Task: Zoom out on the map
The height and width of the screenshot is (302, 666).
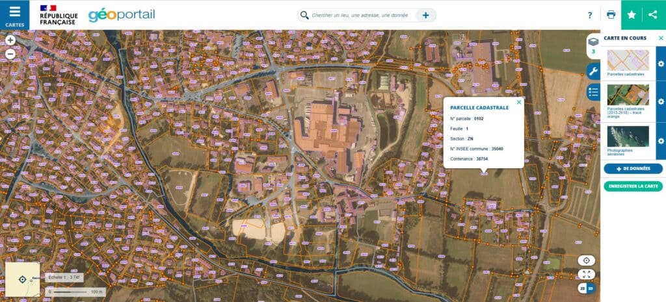Action: click(x=10, y=55)
